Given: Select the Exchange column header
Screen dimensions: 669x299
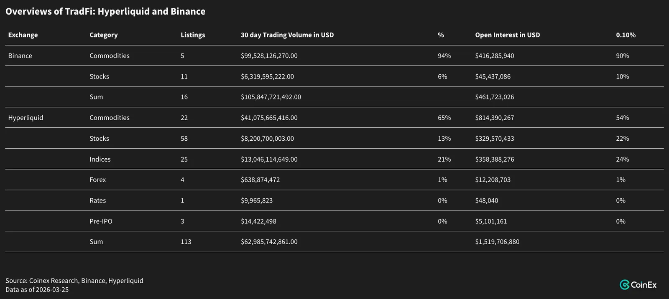Looking at the screenshot, I should coord(23,35).
